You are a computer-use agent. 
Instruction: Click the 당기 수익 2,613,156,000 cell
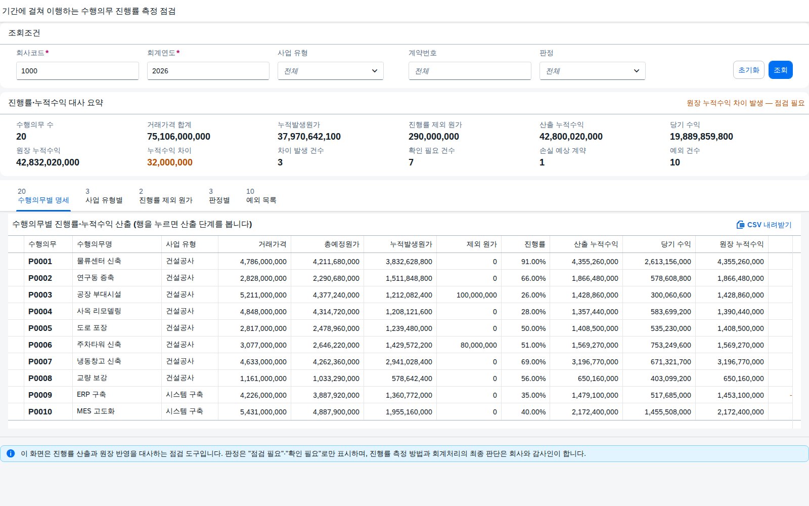pos(659,262)
